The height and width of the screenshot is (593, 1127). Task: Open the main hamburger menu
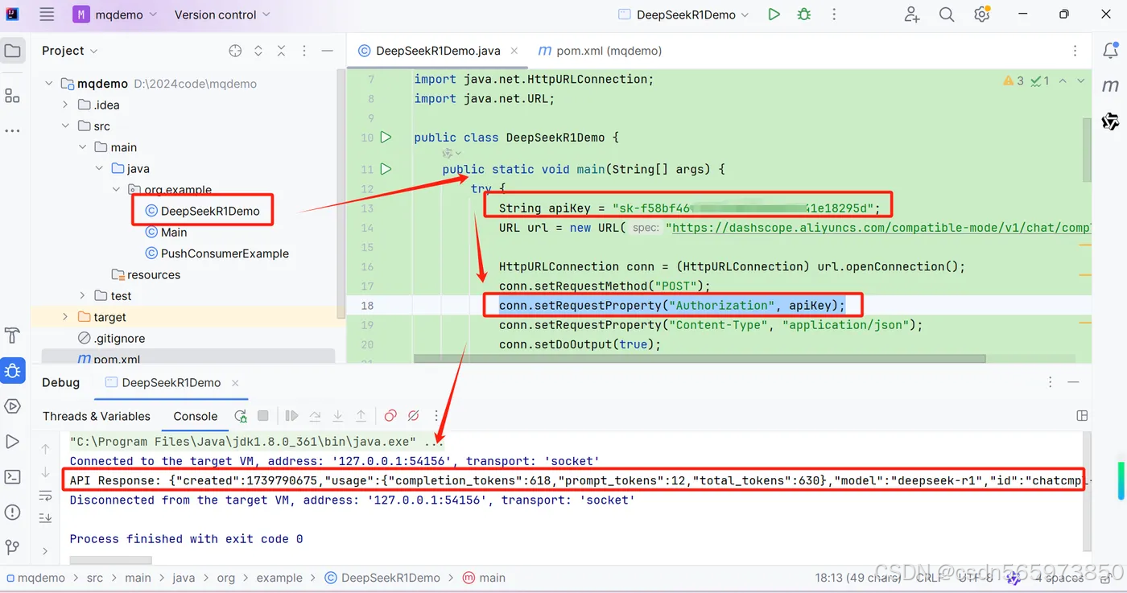click(47, 14)
